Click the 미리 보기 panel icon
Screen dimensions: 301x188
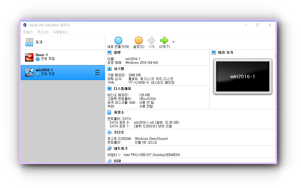click(214, 53)
